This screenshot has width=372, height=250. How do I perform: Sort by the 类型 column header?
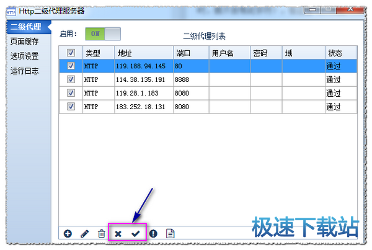click(x=99, y=53)
